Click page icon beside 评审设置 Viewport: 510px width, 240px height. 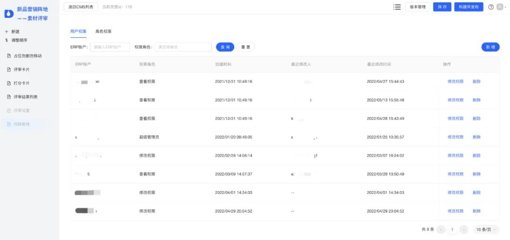(9, 110)
